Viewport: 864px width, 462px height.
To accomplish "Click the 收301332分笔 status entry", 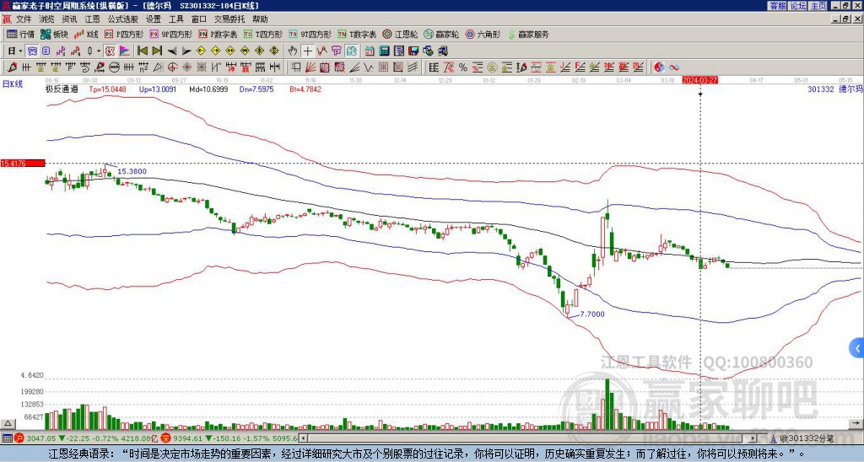I will point(807,438).
